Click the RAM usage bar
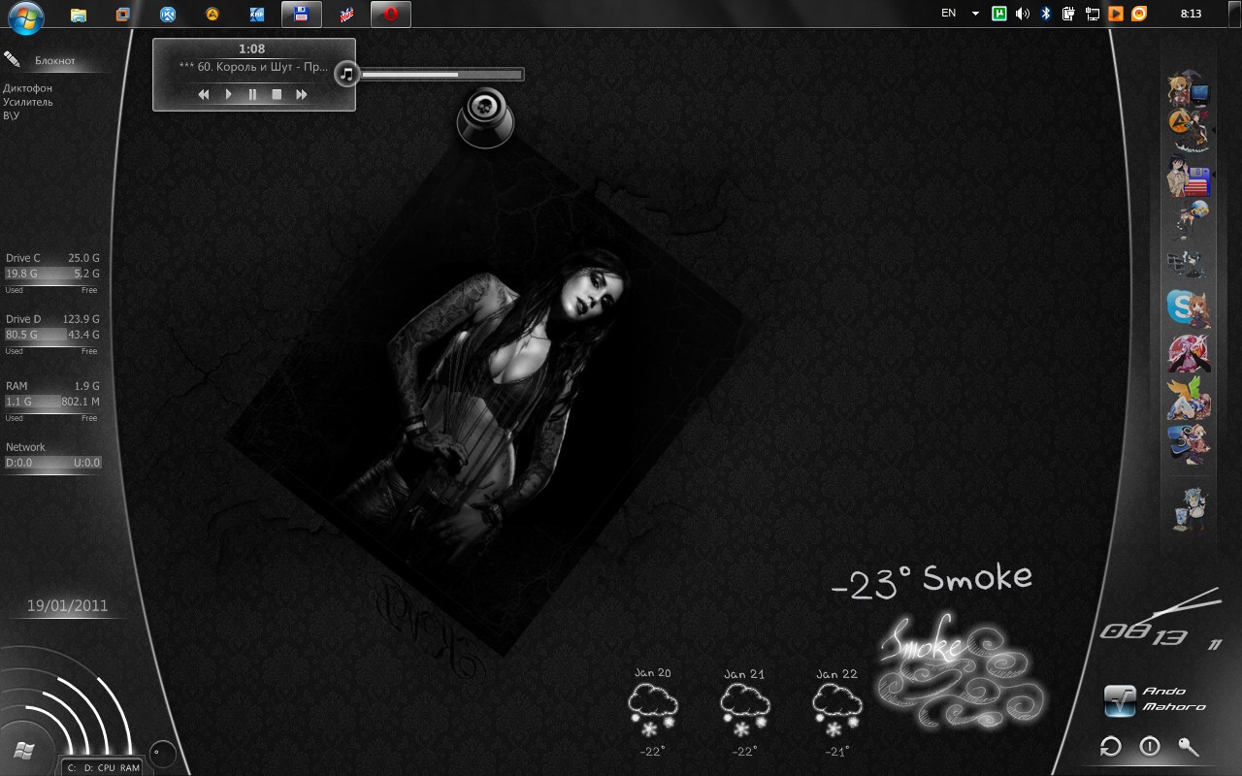1242x776 pixels. [x=52, y=401]
